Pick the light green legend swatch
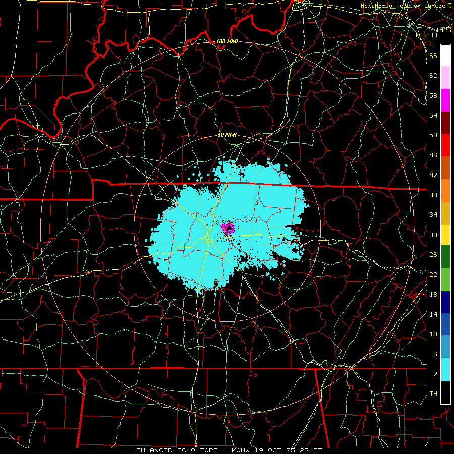Image resolution: width=454 pixels, height=454 pixels. coord(445,279)
